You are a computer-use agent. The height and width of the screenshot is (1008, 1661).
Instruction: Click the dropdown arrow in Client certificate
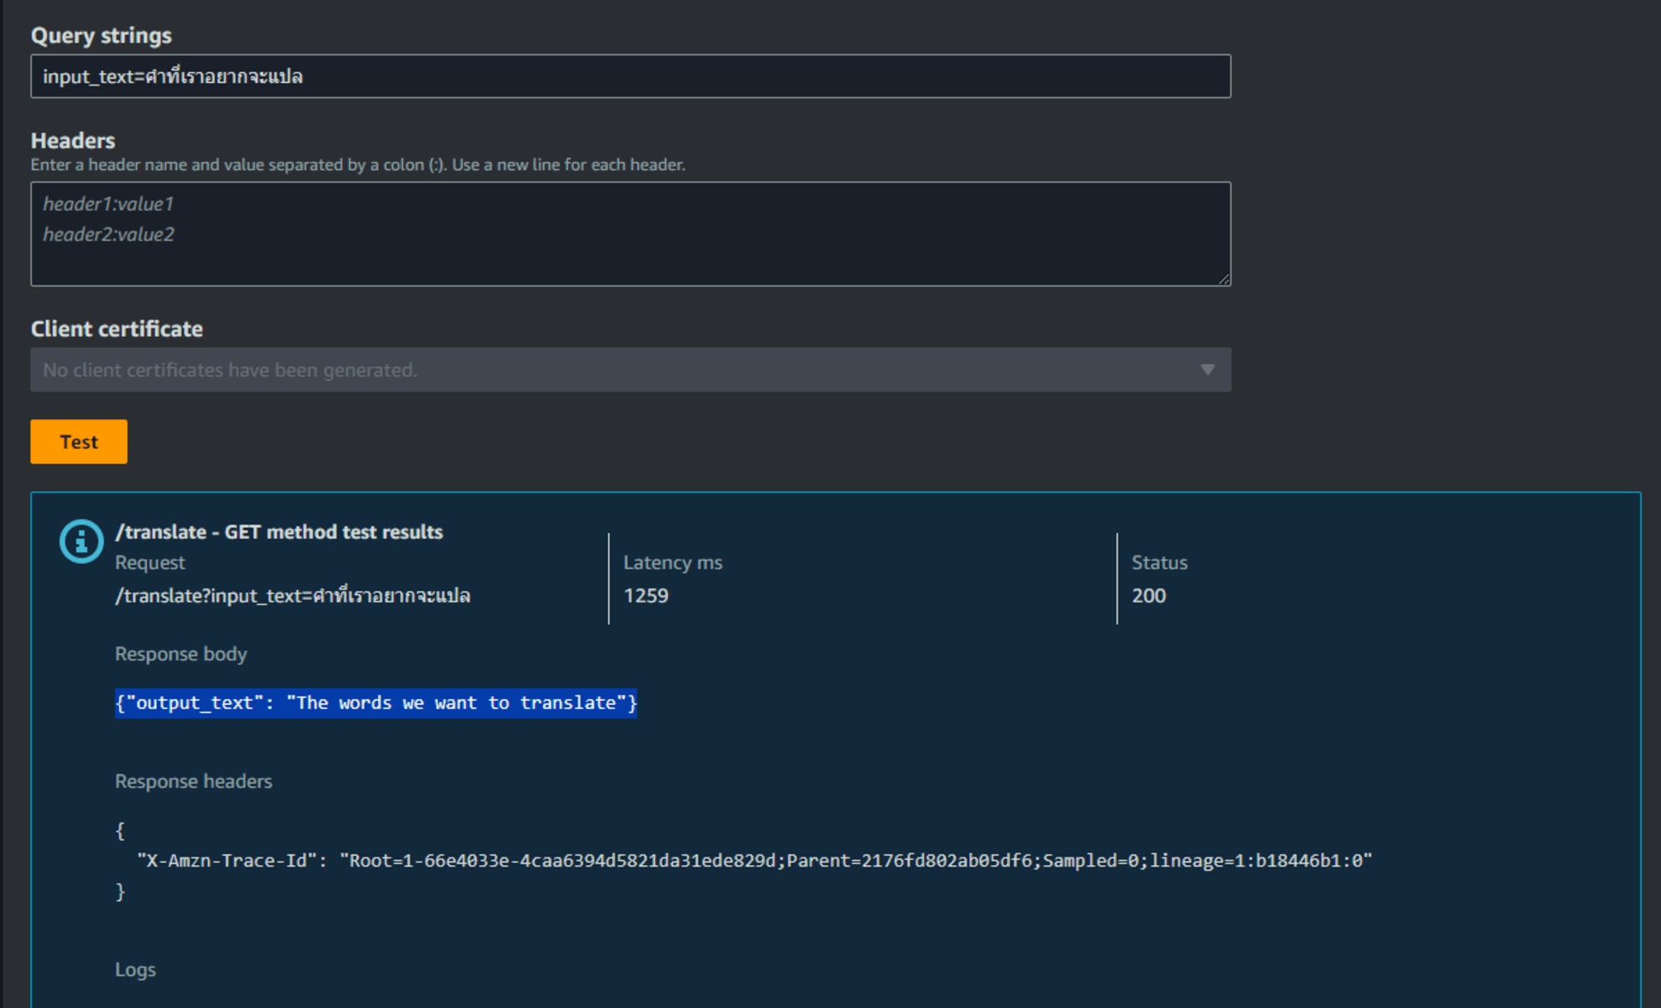(x=1208, y=369)
